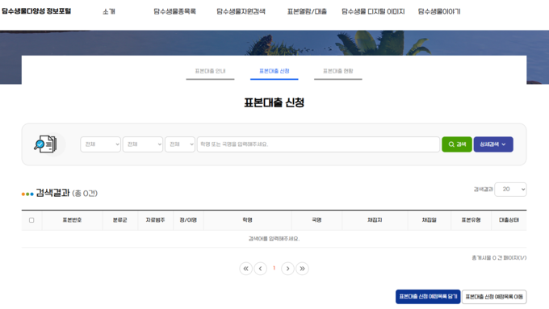Open the third 전체 filter dropdown
The height and width of the screenshot is (309, 549).
point(180,144)
